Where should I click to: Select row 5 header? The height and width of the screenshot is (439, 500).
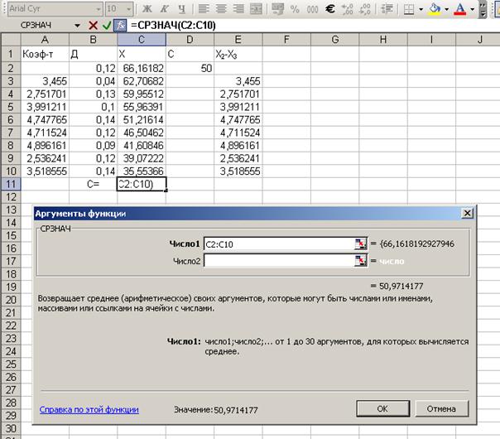11,107
